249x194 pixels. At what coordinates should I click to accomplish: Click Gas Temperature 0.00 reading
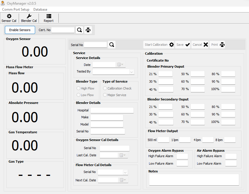coord(25,145)
